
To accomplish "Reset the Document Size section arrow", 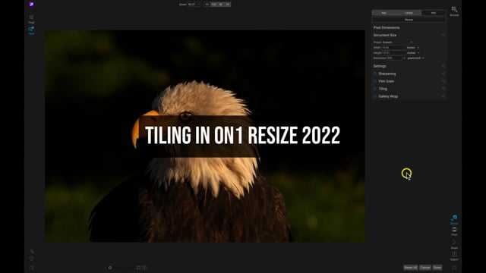I will (443, 35).
